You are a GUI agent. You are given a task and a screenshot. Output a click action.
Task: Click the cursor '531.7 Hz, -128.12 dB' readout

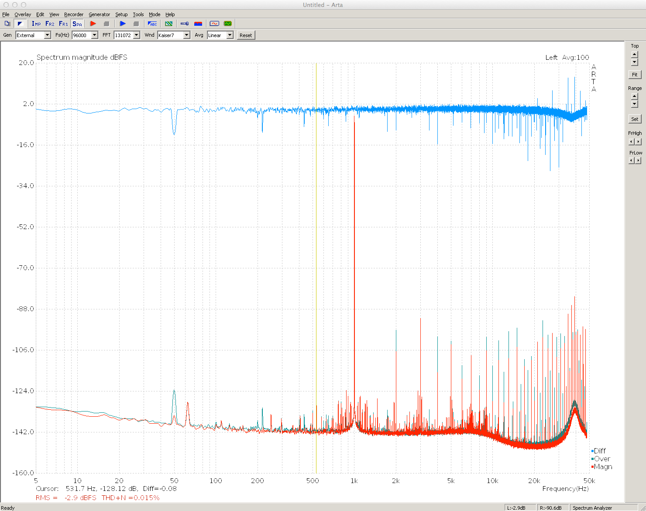click(101, 489)
